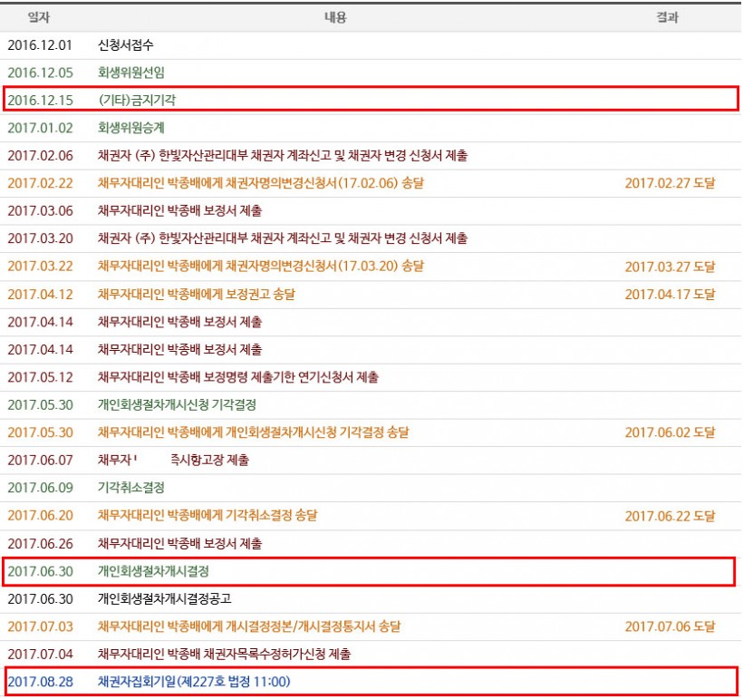Click the result 2017.03.27 도달
Image resolution: width=743 pixels, height=699 pixels.
(x=670, y=267)
